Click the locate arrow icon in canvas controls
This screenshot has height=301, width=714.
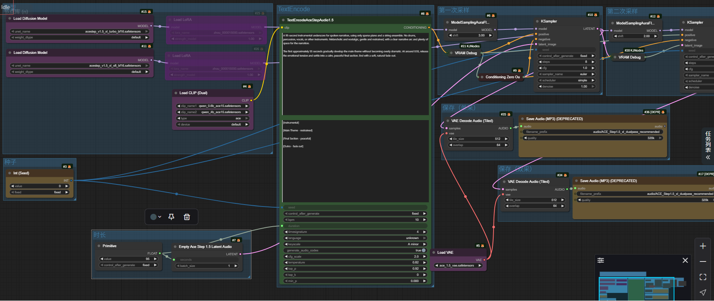[x=703, y=292]
